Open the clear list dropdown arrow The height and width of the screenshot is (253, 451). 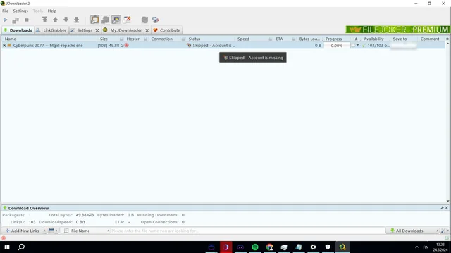[x=56, y=231]
